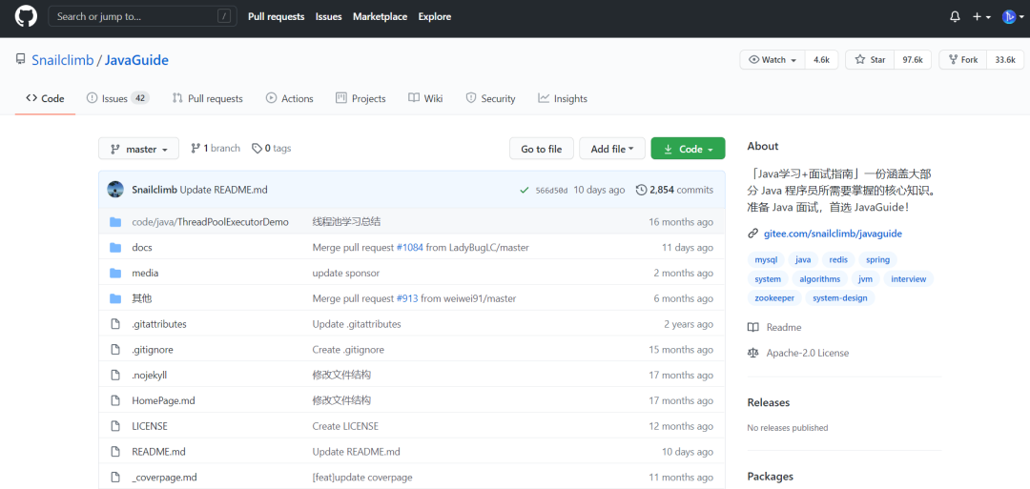The height and width of the screenshot is (489, 1030).
Task: Select the algorithms topic tag
Action: 820,279
